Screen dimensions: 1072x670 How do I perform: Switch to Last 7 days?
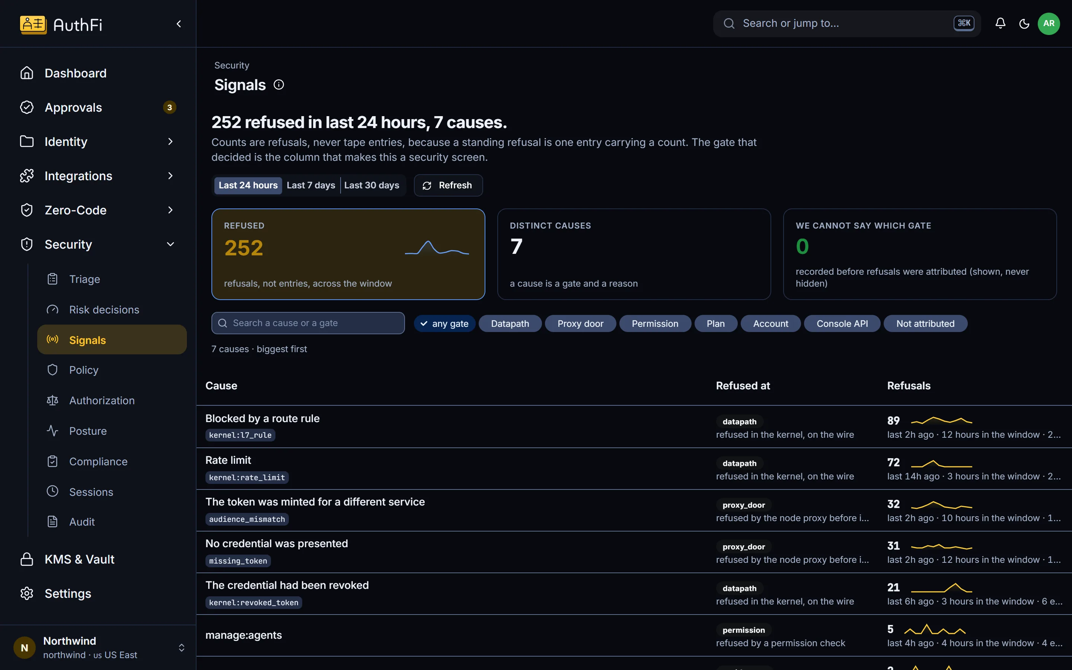311,185
